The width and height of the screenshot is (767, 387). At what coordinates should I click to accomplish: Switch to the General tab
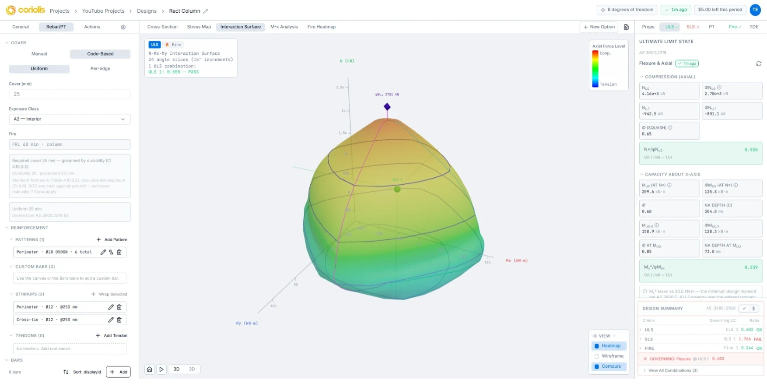tap(21, 27)
